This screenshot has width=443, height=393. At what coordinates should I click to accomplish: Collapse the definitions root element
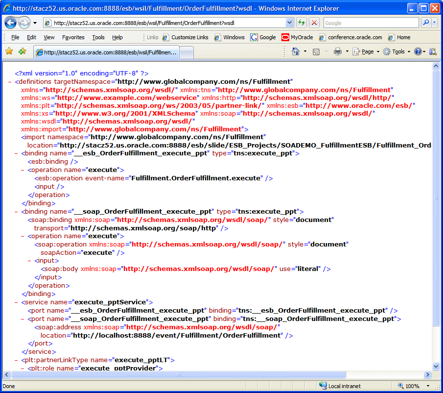(10, 82)
